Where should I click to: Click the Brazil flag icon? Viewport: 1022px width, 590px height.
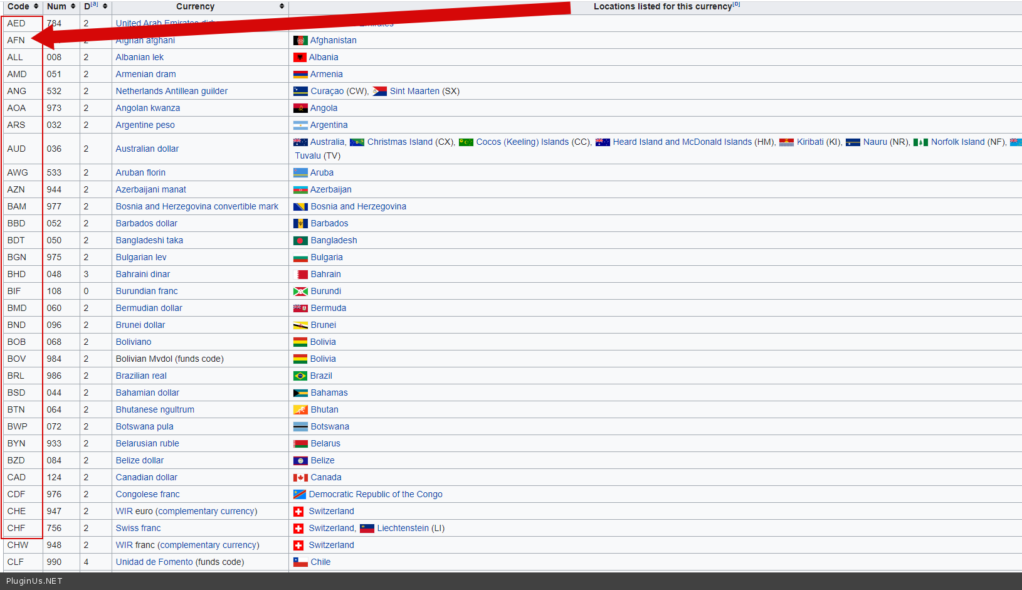(x=300, y=376)
